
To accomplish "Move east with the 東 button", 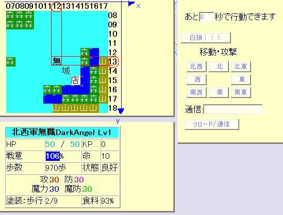I will click(241, 79).
